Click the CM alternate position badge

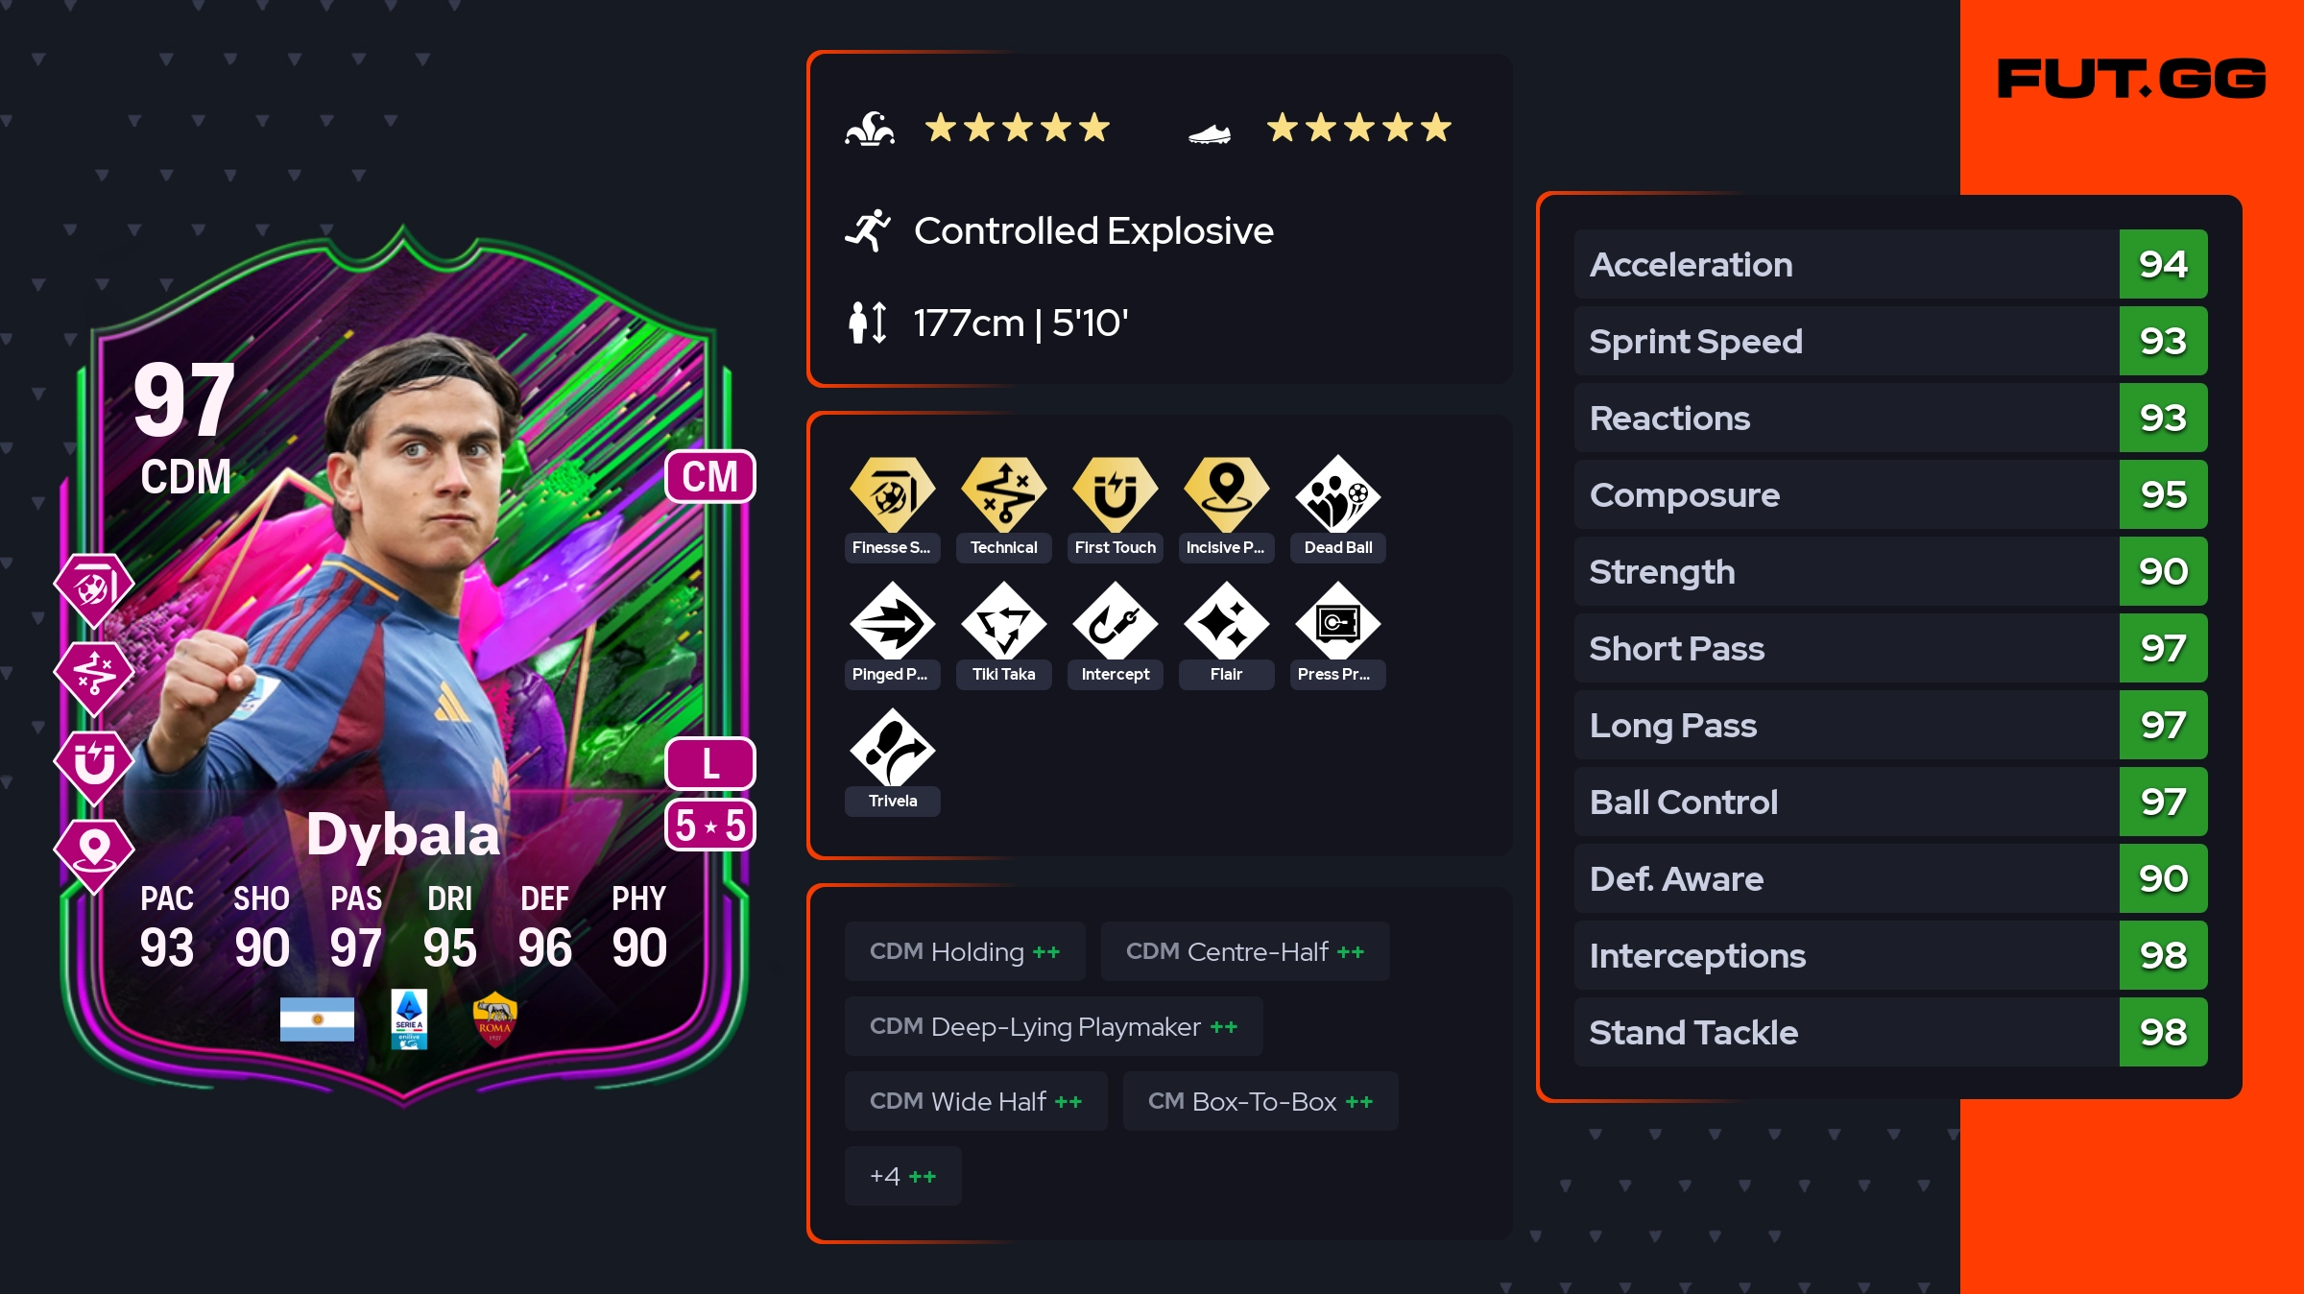[710, 476]
